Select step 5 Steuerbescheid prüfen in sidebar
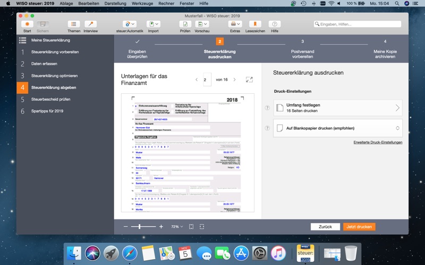 pyautogui.click(x=50, y=99)
